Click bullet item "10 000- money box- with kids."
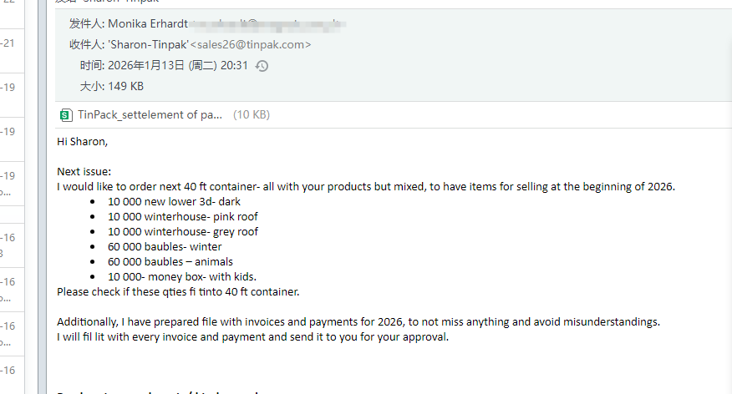The width and height of the screenshot is (732, 394). tap(181, 276)
